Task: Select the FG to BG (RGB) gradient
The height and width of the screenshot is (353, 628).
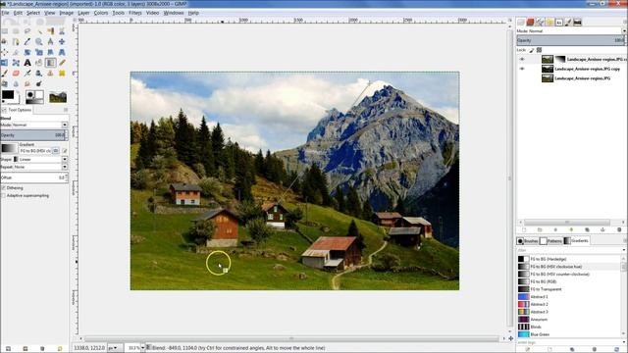Action: [543, 281]
